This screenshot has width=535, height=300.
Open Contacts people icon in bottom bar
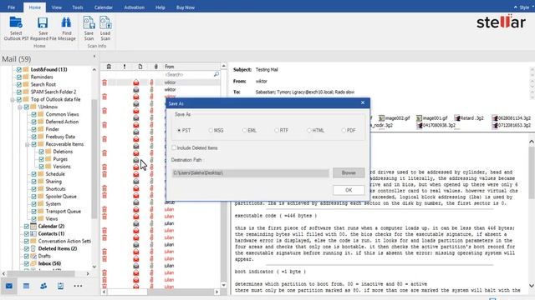point(43,286)
